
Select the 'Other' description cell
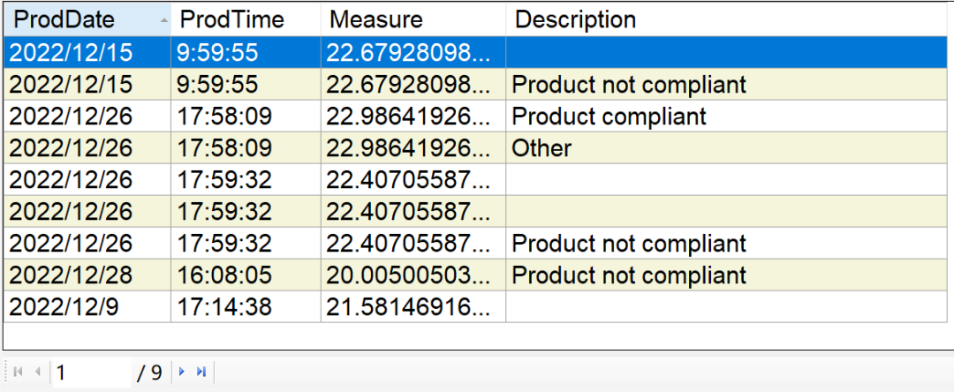click(542, 148)
